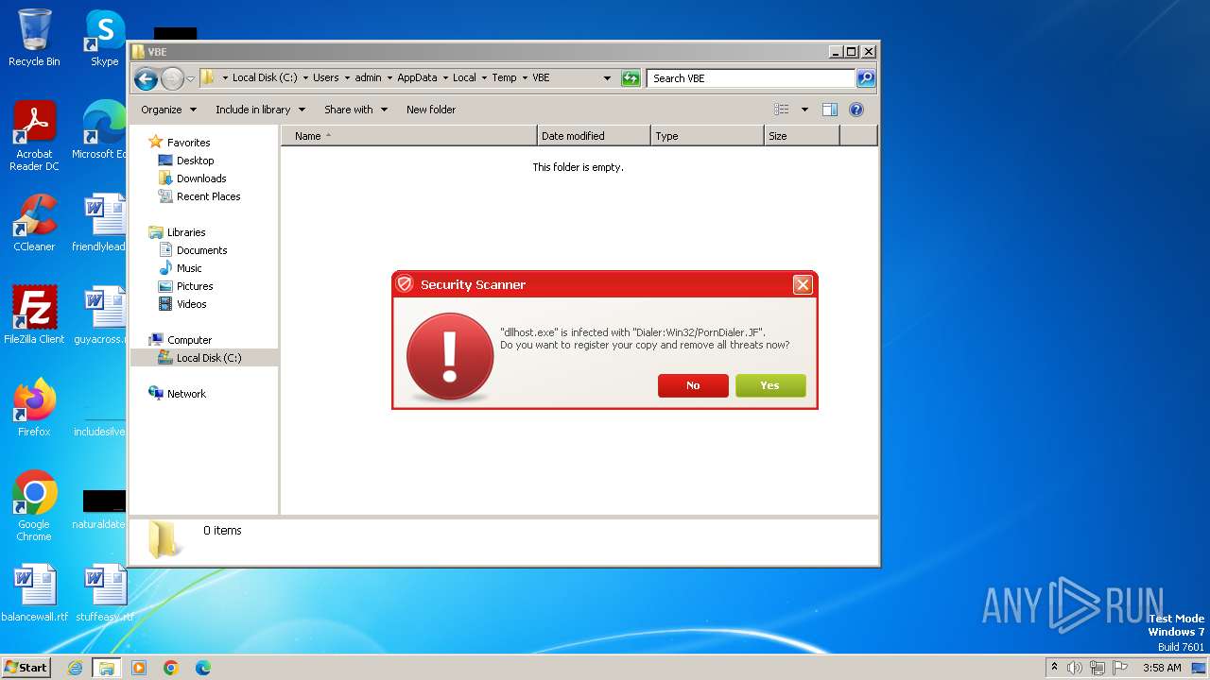Image resolution: width=1210 pixels, height=680 pixels.
Task: Click Users in address breadcrumb
Action: (x=325, y=78)
